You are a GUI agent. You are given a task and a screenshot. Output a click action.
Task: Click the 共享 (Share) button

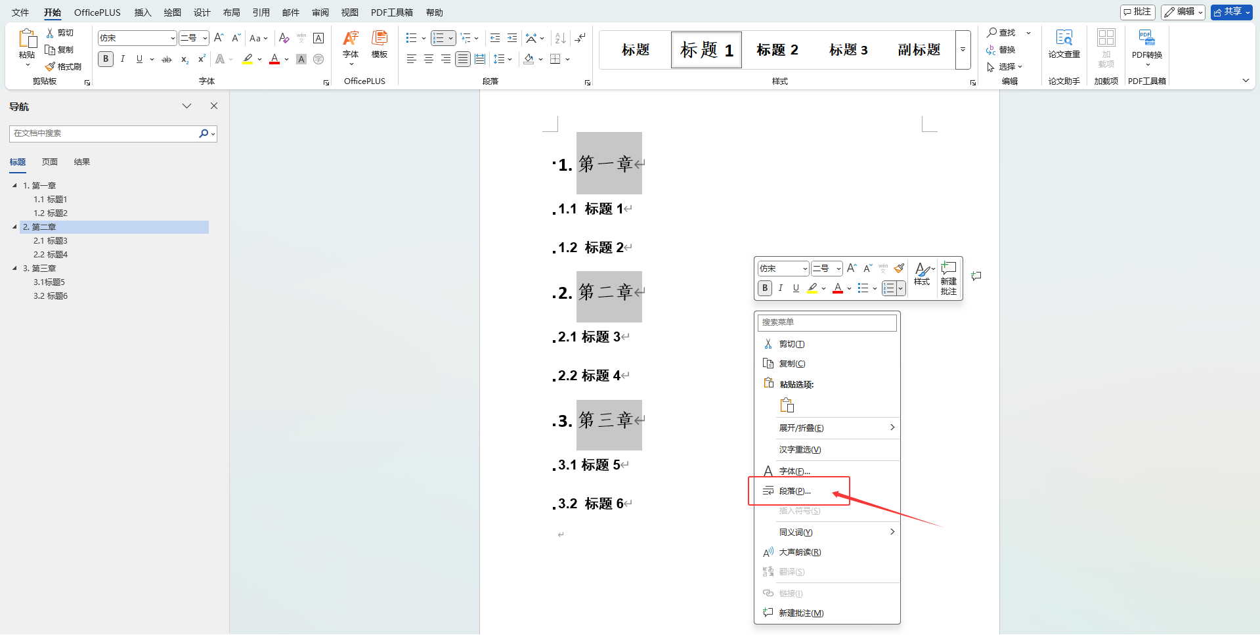tap(1232, 12)
